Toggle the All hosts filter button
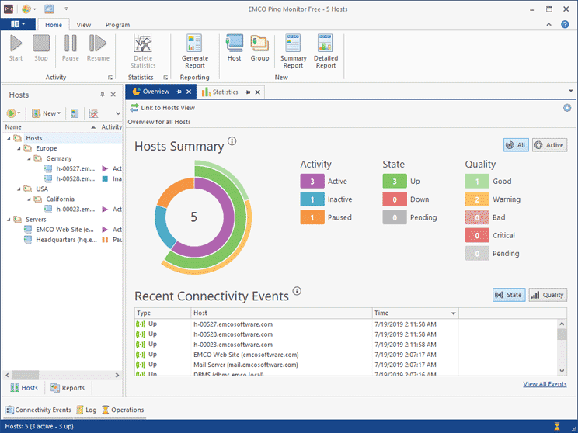578x433 pixels. tap(515, 145)
